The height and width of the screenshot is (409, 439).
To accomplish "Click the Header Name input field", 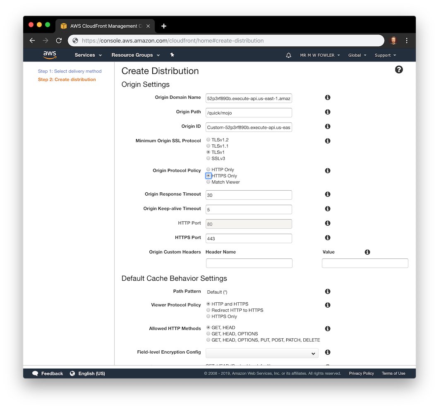I will pos(249,263).
